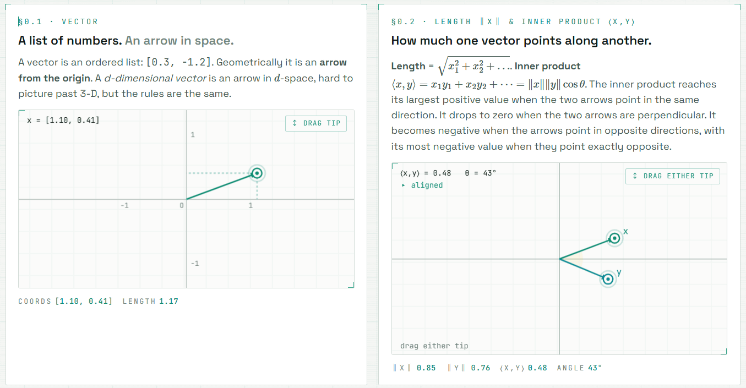Click the LENGTH 1.17 value
Viewport: 746px width, 388px height.
pyautogui.click(x=168, y=301)
